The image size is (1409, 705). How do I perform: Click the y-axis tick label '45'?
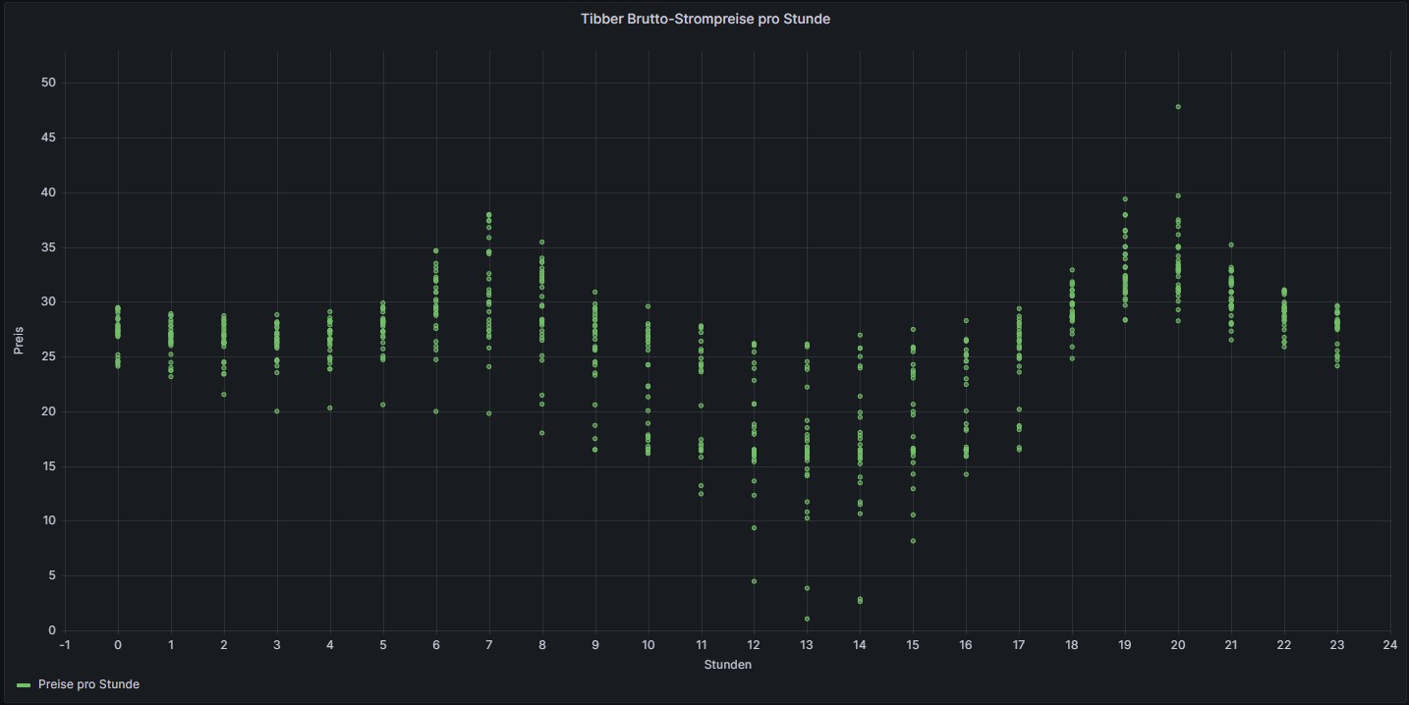pos(48,137)
